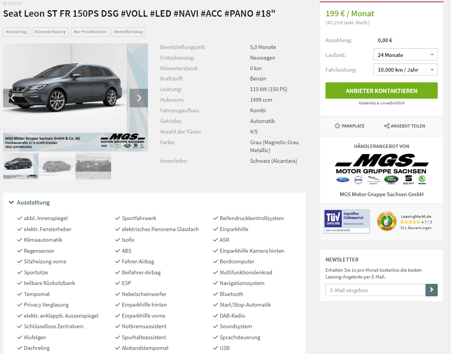This screenshot has width=451, height=354.
Task: Select the second car thumbnail rear view
Action: click(57, 166)
